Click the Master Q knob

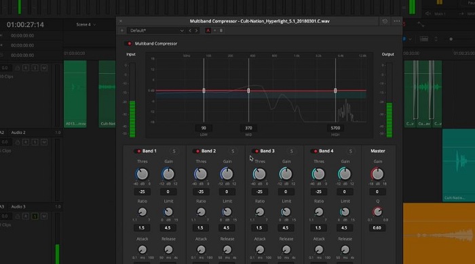pos(377,212)
